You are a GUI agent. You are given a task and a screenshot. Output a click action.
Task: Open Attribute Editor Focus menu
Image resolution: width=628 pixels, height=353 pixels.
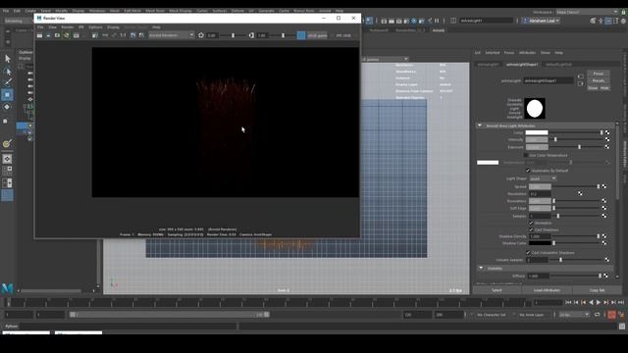click(x=509, y=53)
